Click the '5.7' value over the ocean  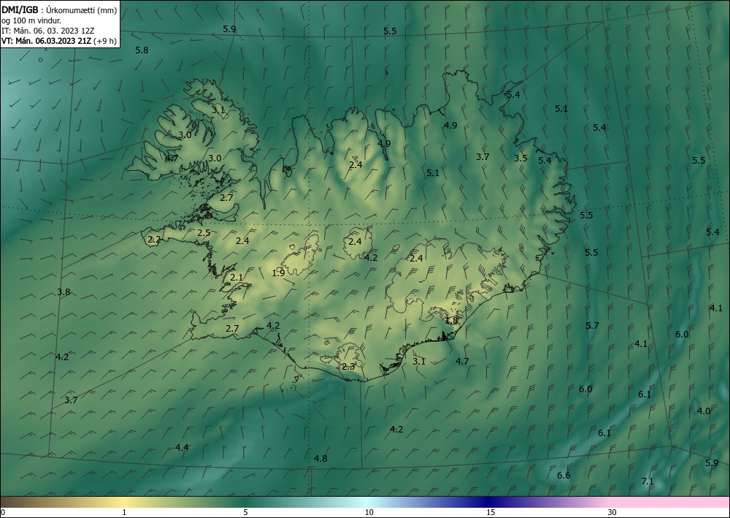coord(592,326)
